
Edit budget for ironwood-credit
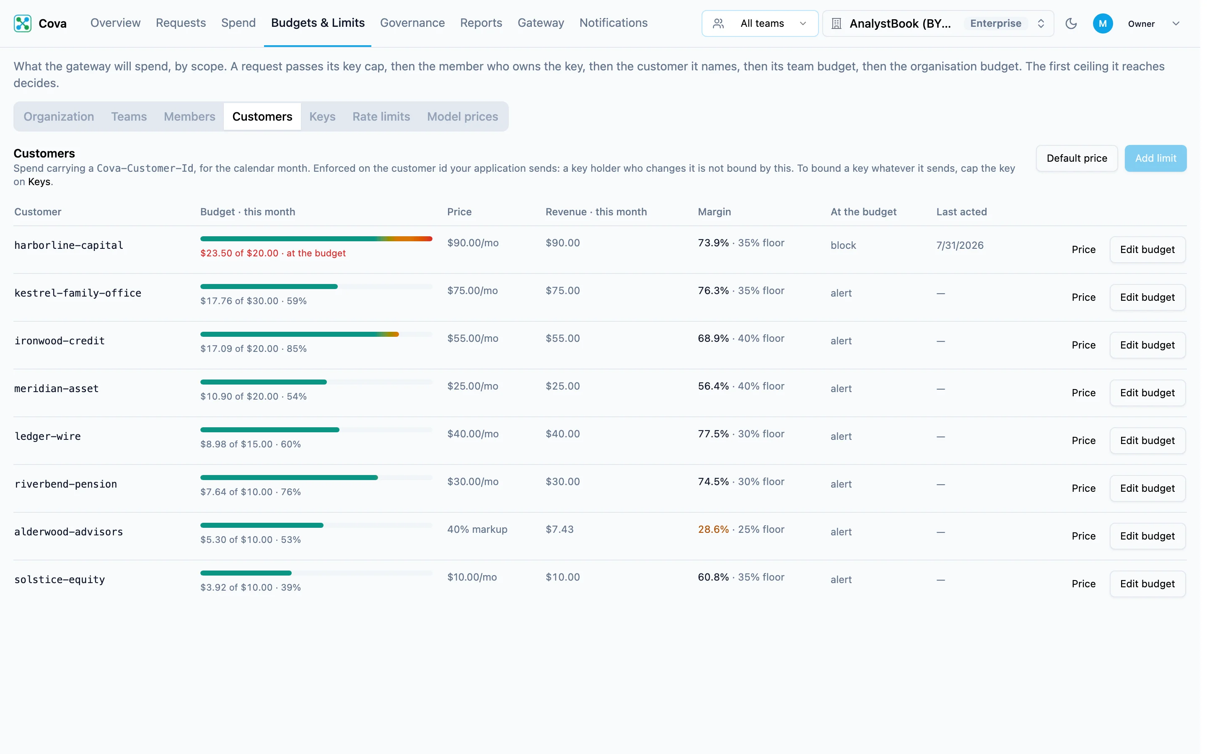tap(1147, 345)
